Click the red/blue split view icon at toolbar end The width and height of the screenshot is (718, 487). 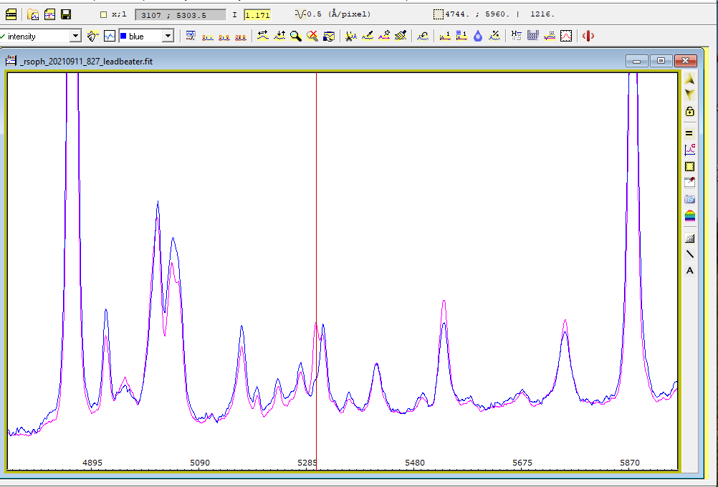[589, 34]
